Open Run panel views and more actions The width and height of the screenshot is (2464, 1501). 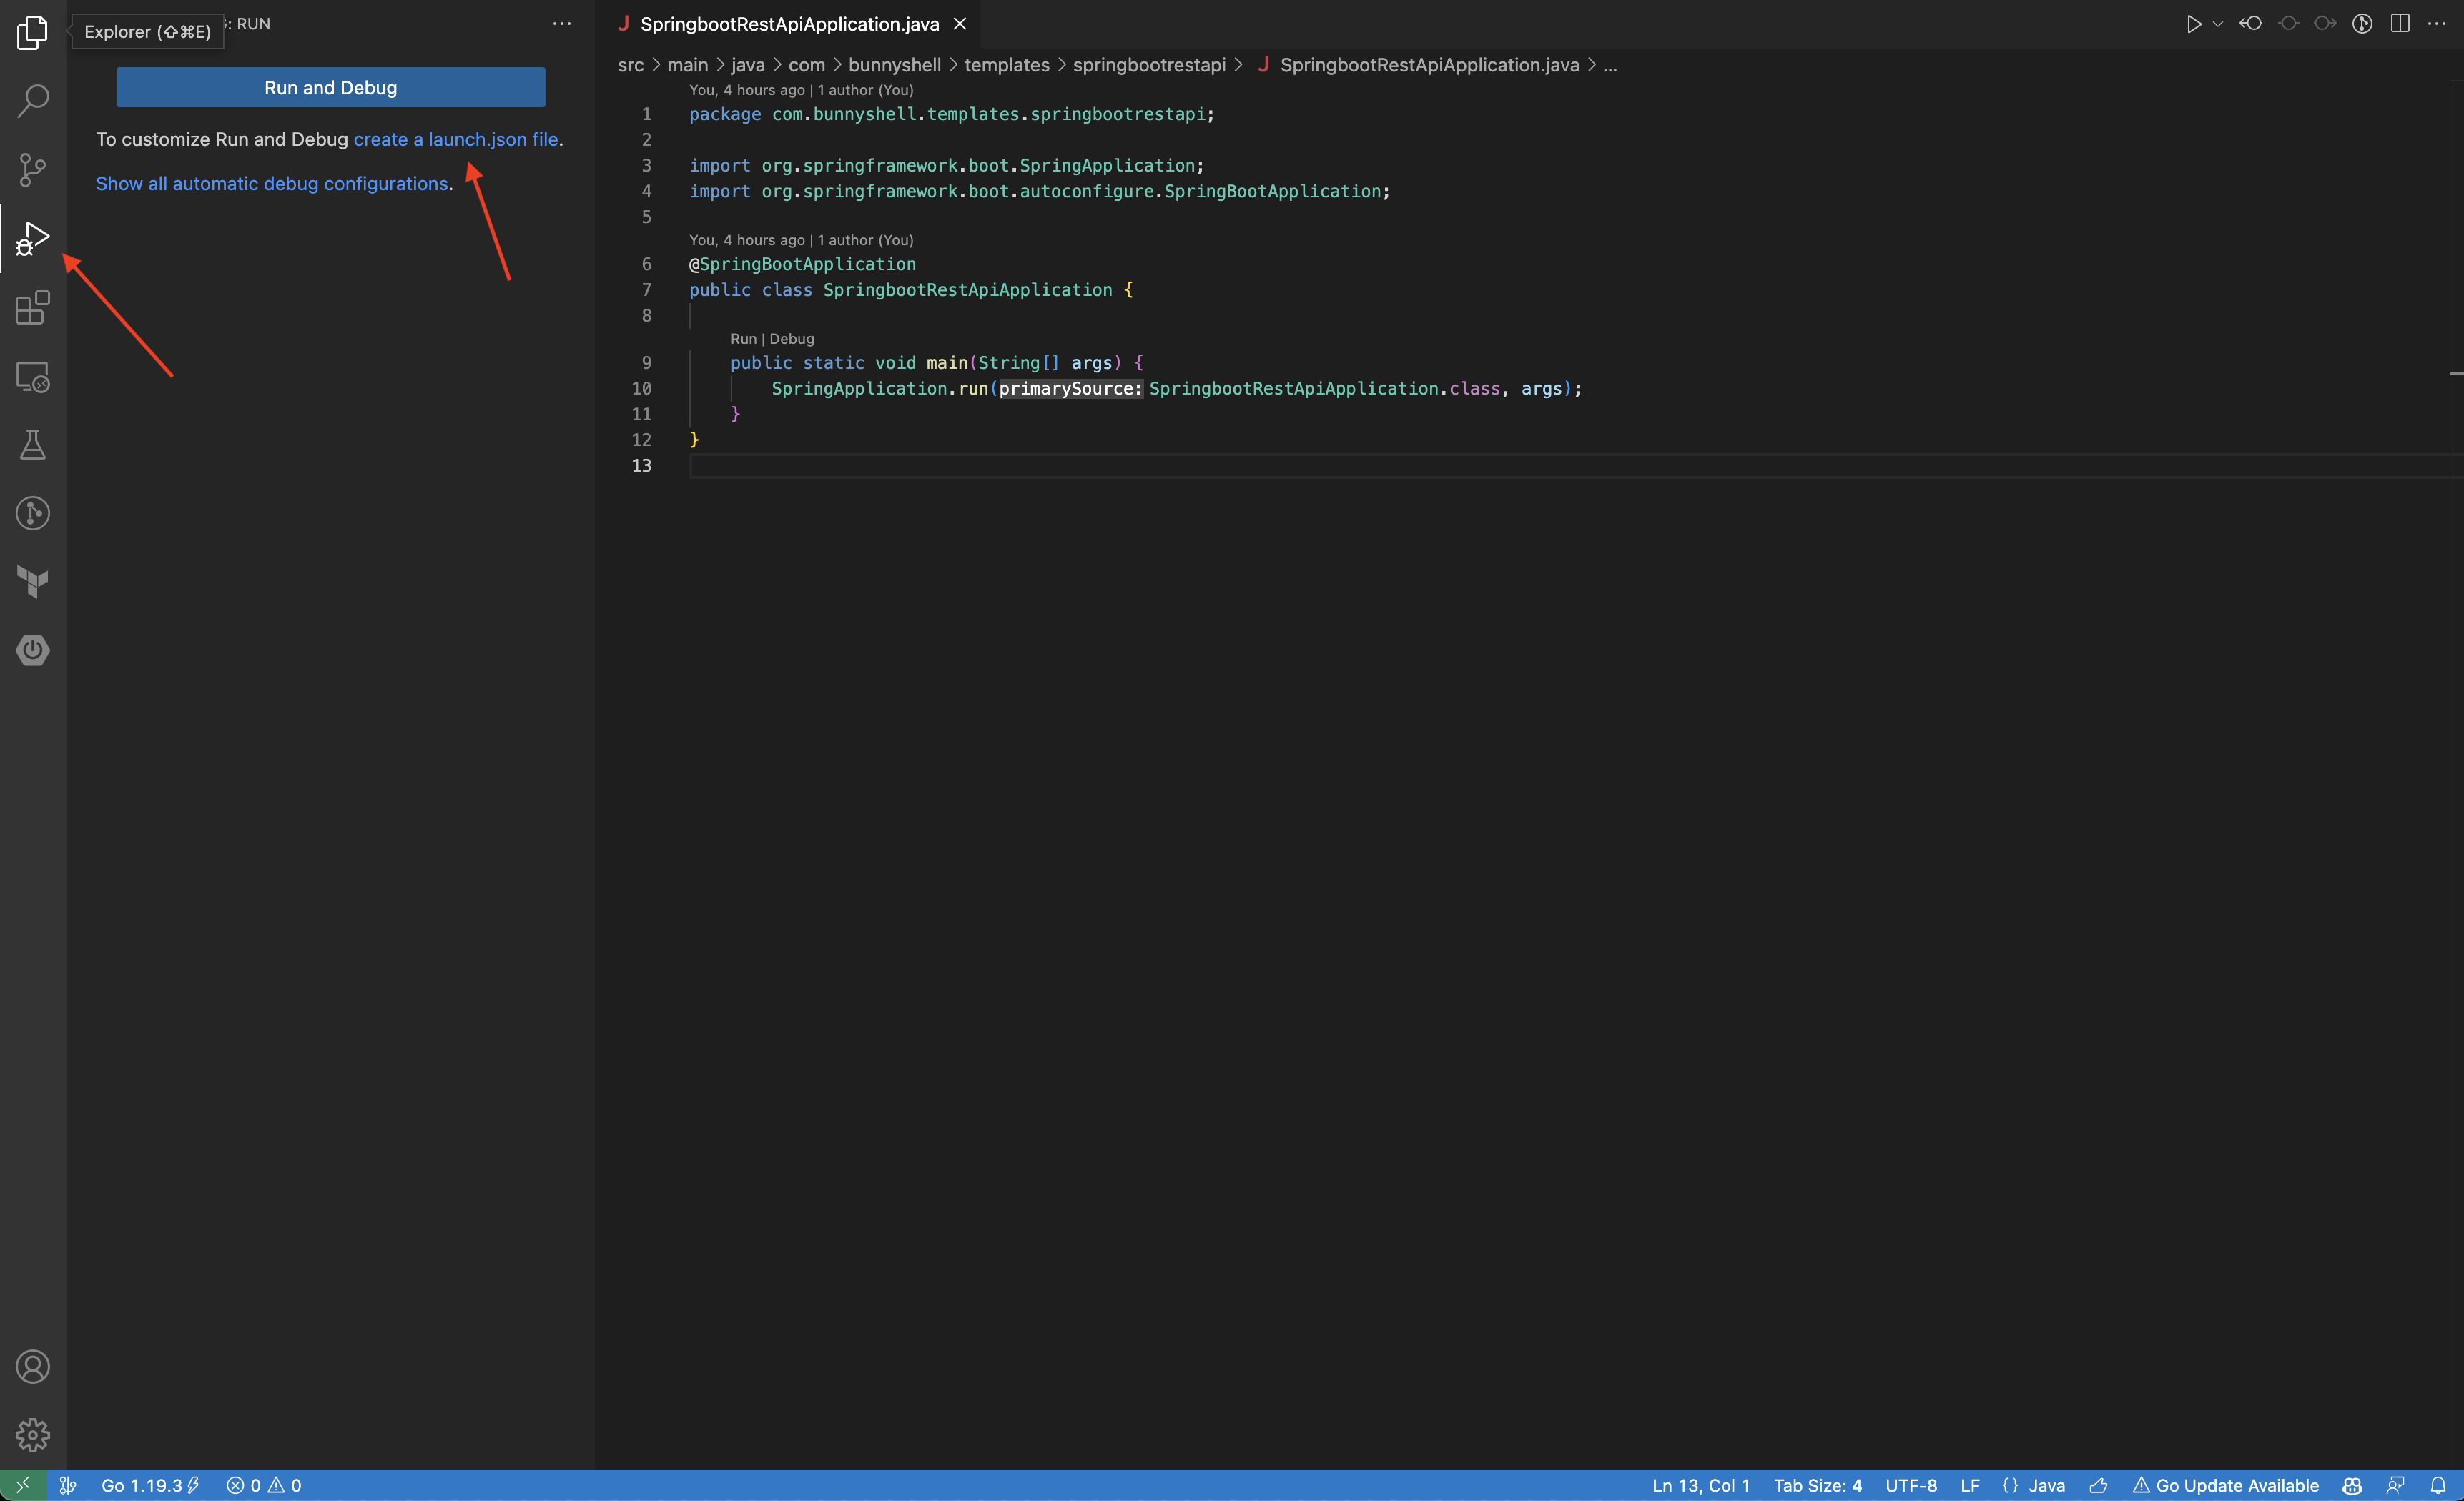tap(562, 23)
